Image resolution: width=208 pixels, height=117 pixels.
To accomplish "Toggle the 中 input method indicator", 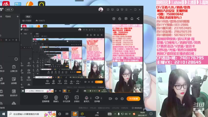I will pos(130,114).
